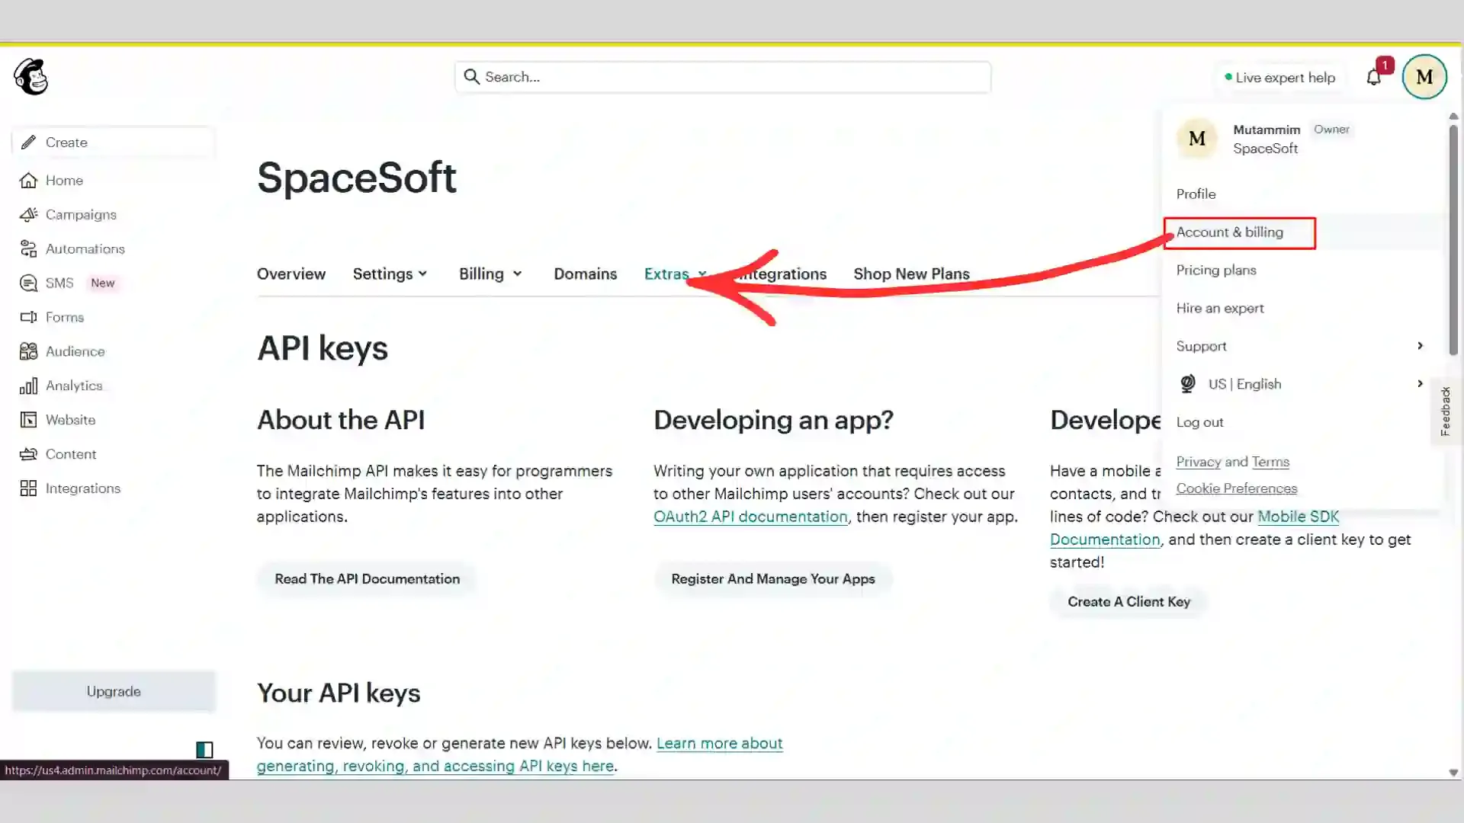
Task: Follow the Learn more about API keys link
Action: pyautogui.click(x=719, y=743)
